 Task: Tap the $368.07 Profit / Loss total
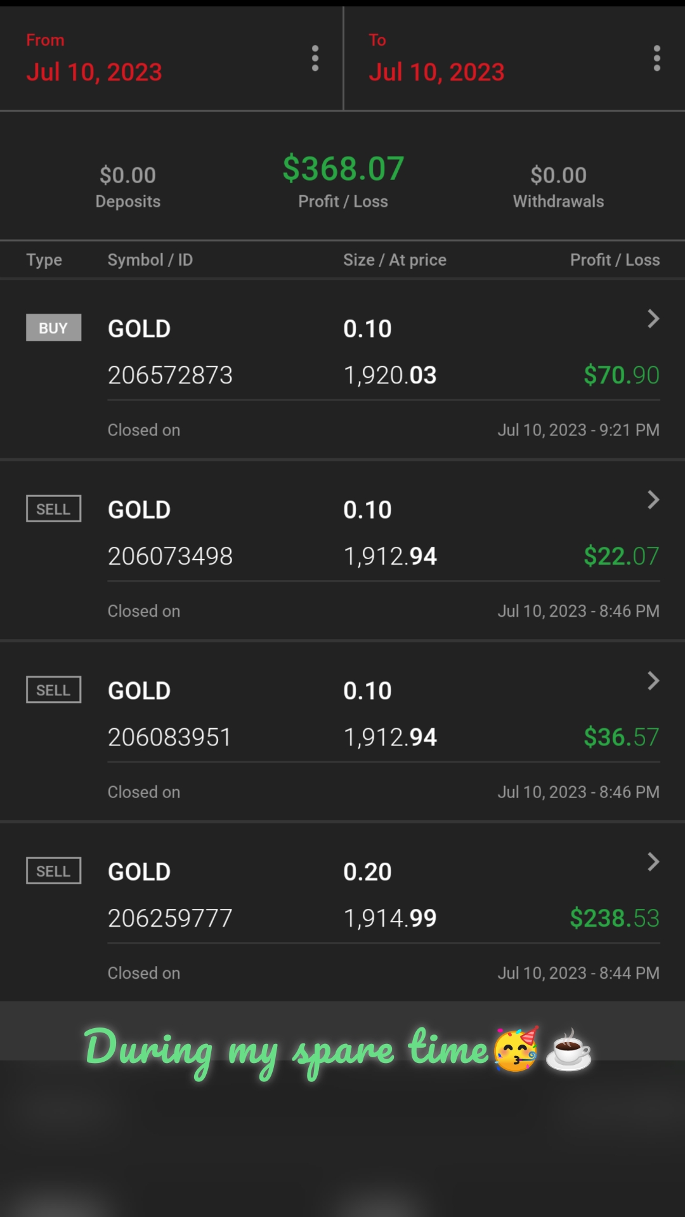(x=343, y=169)
